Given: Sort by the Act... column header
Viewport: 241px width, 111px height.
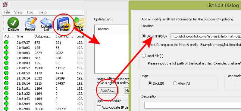Looking at the screenshot, I should click(x=8, y=36).
